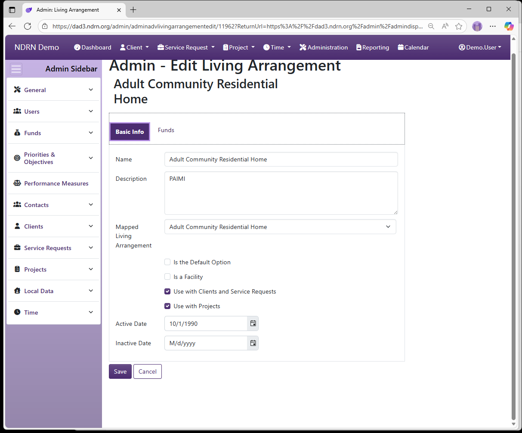Click the Local Data house icon
This screenshot has width=522, height=433.
pos(17,291)
